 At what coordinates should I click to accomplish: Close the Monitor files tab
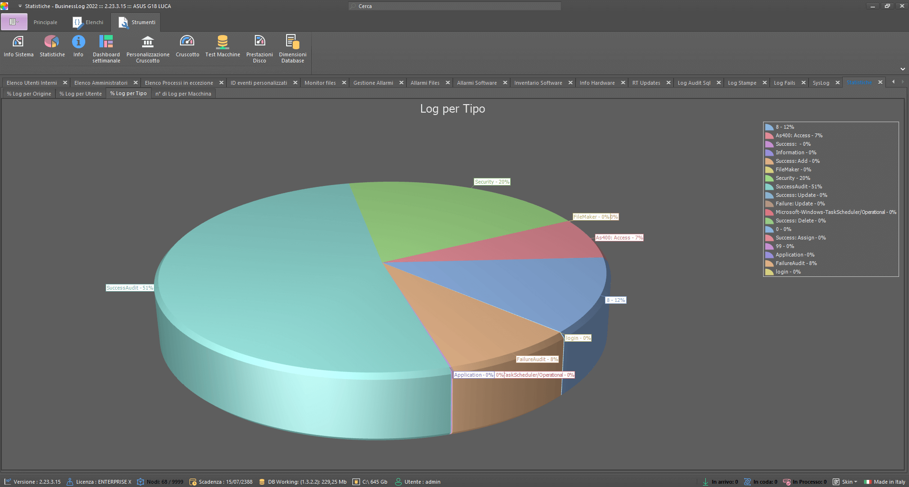tap(344, 83)
